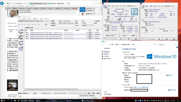Click the 保存 button in EAC's bottom bar
The image size is (181, 102).
point(94,93)
